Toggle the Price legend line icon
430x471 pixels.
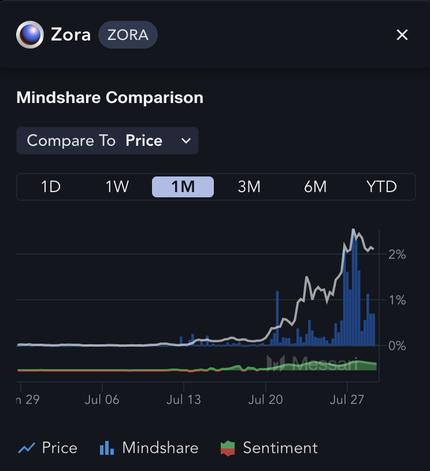27,448
